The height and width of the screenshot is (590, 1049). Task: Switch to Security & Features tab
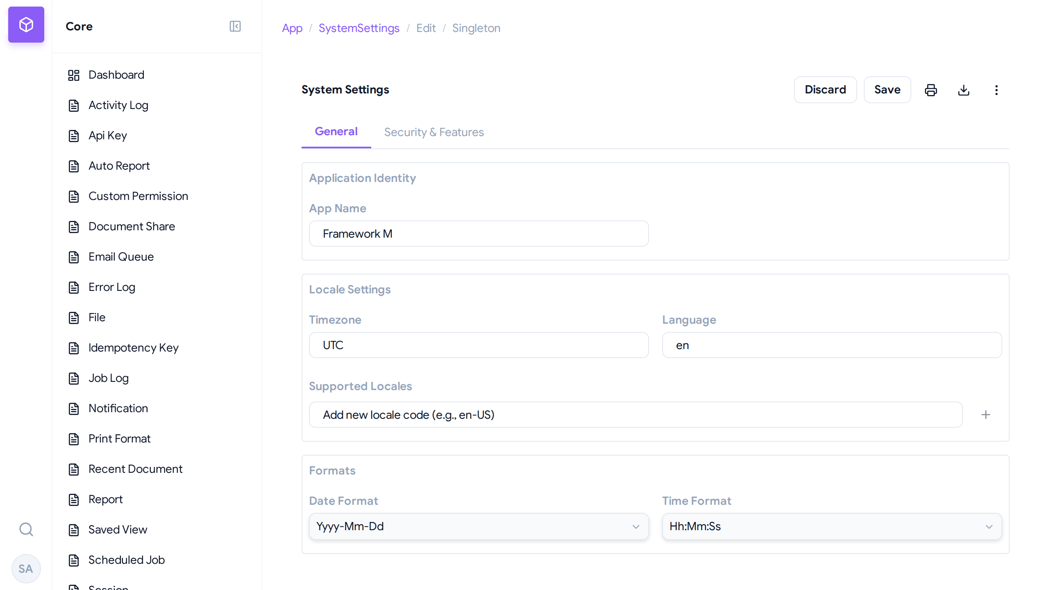click(434, 132)
